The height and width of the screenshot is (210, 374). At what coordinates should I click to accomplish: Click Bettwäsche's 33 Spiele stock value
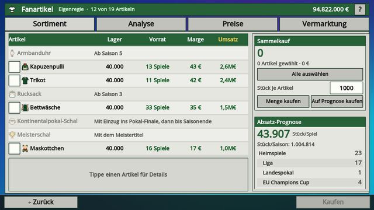158,107
